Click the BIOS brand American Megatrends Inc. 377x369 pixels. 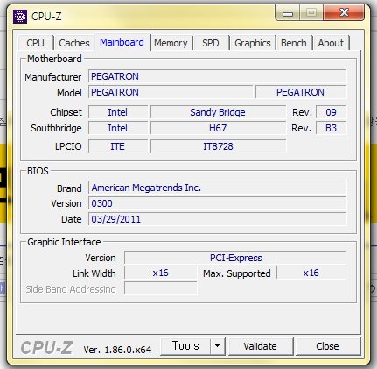pyautogui.click(x=218, y=188)
